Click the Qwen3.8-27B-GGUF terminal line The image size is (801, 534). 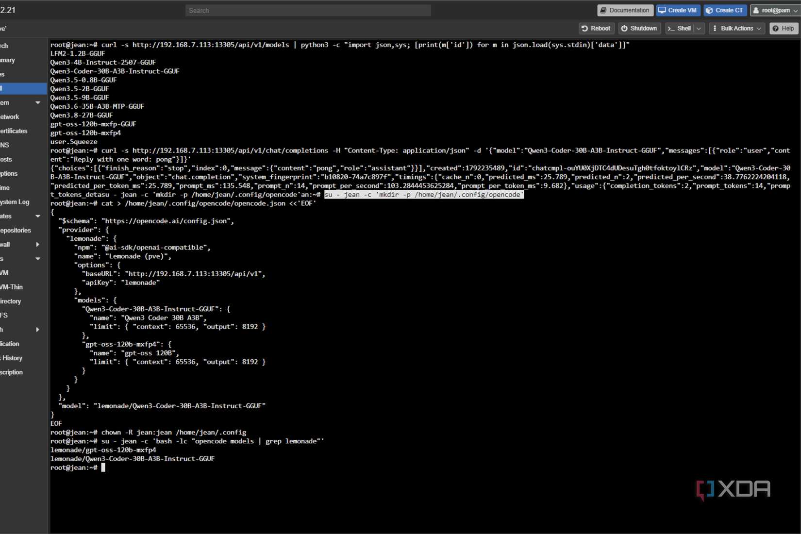point(82,116)
